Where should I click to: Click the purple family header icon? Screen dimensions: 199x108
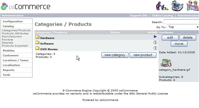coord(162,6)
